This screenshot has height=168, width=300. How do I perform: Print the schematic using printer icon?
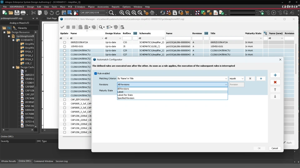point(23,13)
